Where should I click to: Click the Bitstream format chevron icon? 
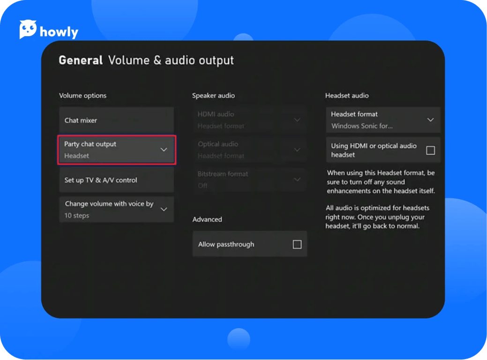tap(297, 180)
